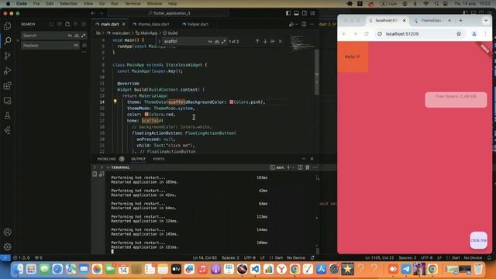496x279 pixels.
Task: Close the bottom panel
Action: tap(312, 159)
